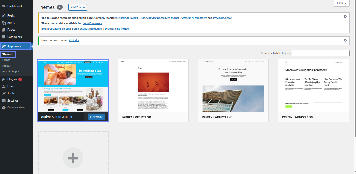Click the Active: Spa Treatment label

(57, 117)
